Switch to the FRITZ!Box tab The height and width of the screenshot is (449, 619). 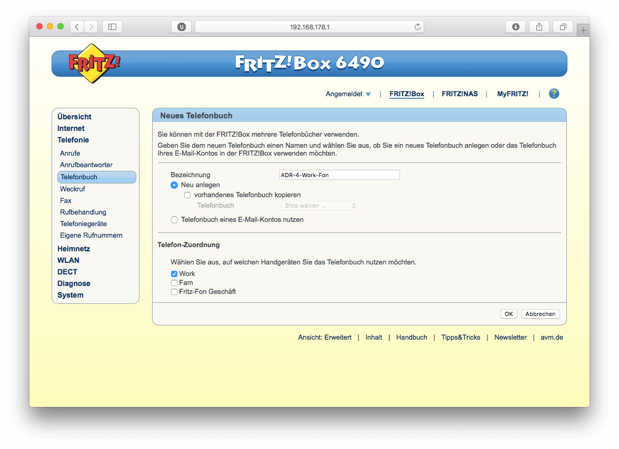406,94
